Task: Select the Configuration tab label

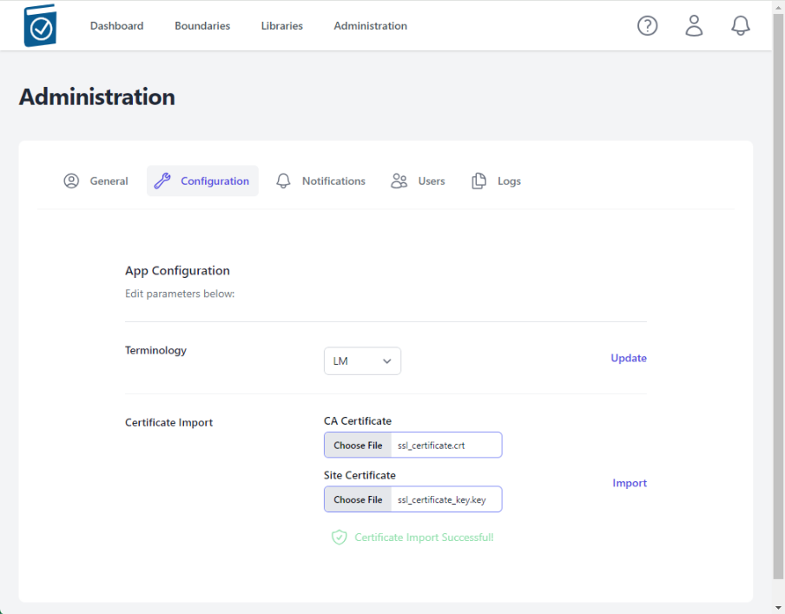Action: 214,181
